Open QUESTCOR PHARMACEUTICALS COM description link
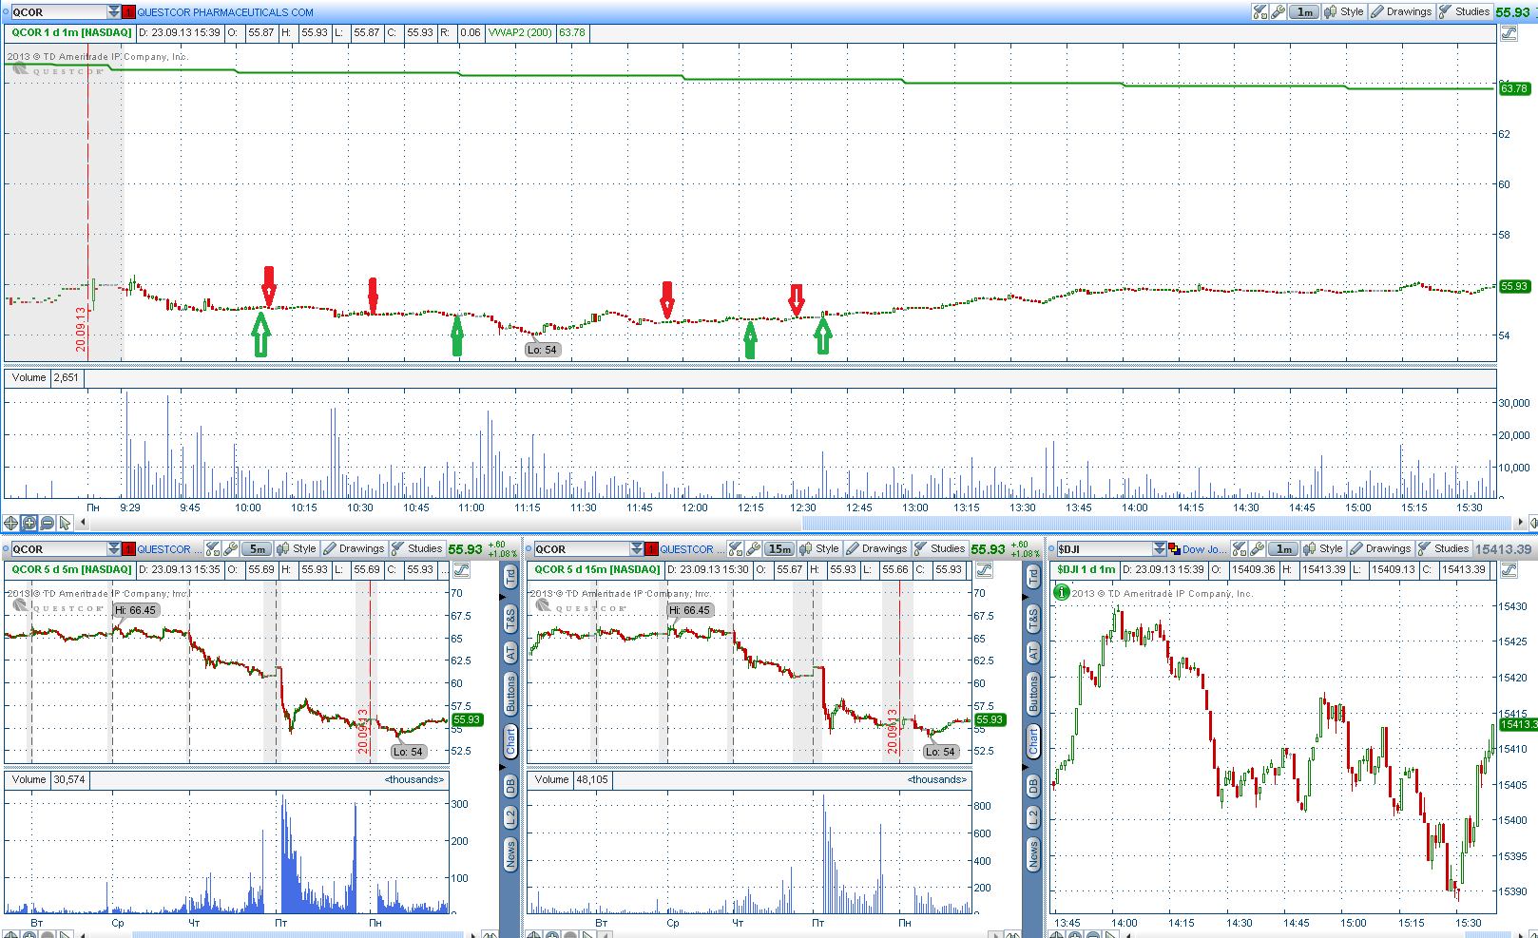 tap(225, 12)
